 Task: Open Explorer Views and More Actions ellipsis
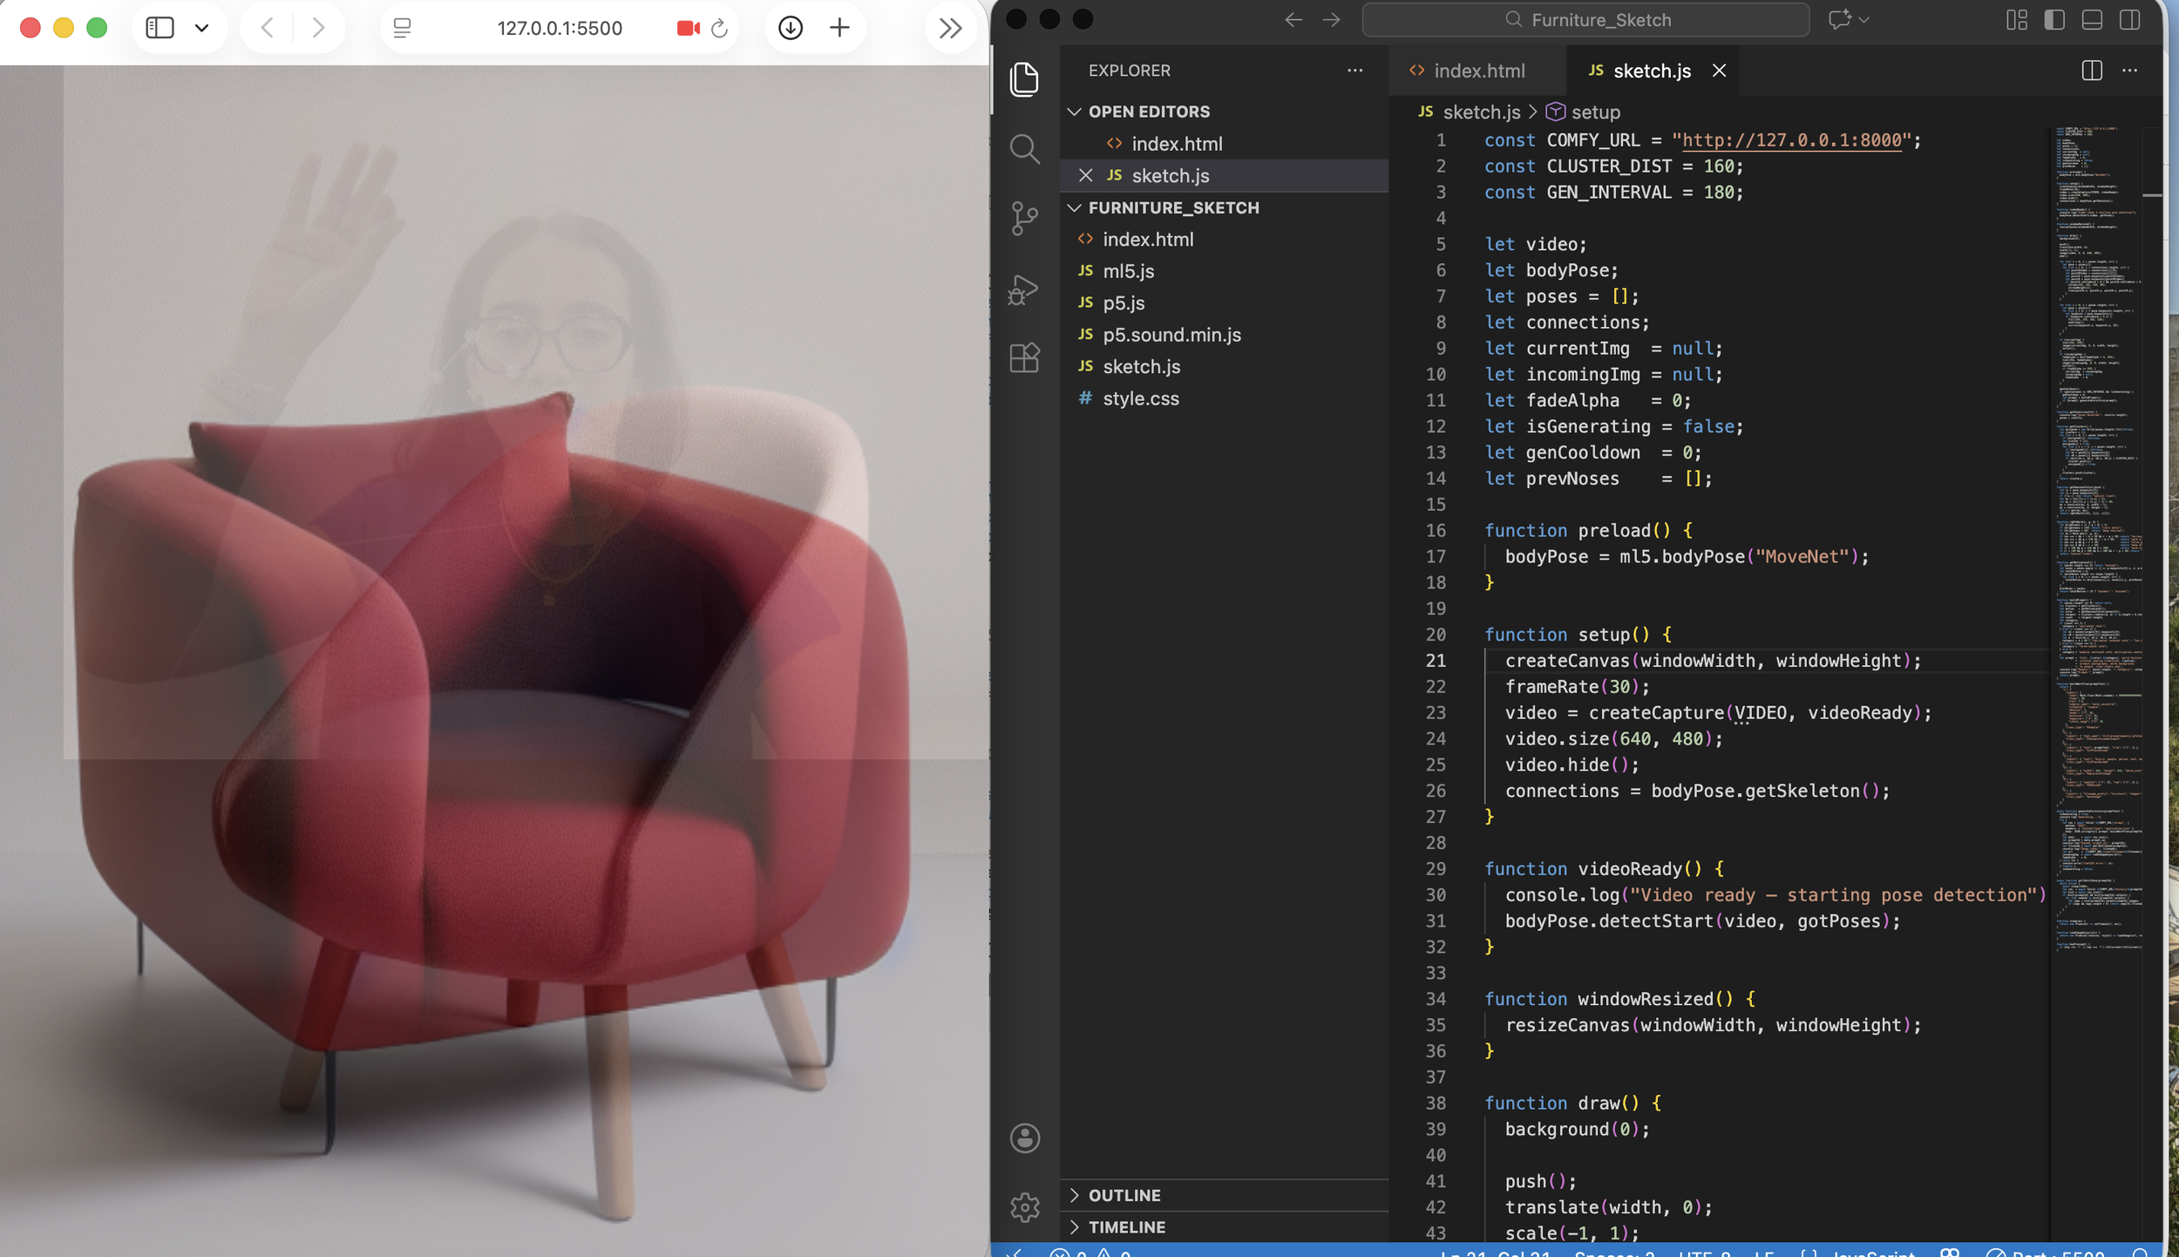coord(1354,71)
